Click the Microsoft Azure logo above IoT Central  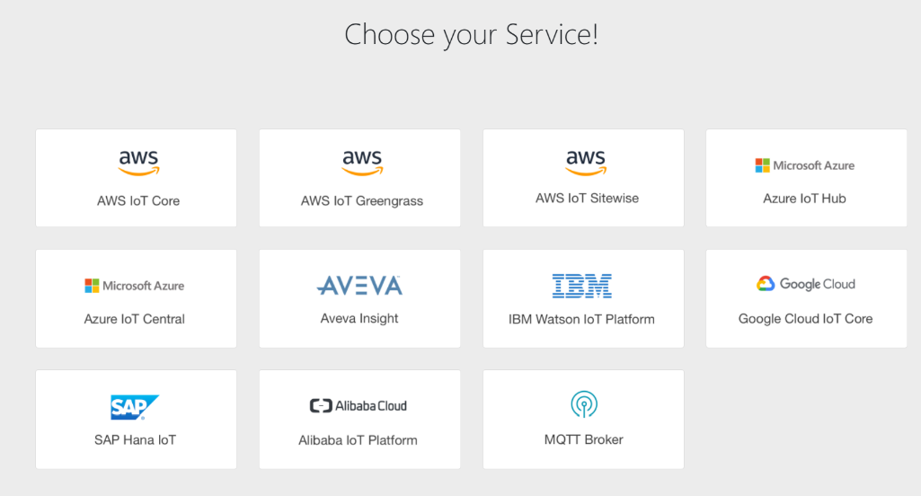(135, 286)
